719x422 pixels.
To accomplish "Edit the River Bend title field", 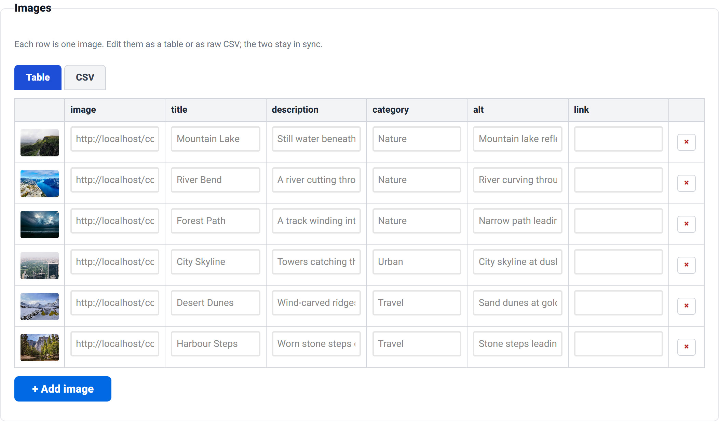I will click(216, 180).
